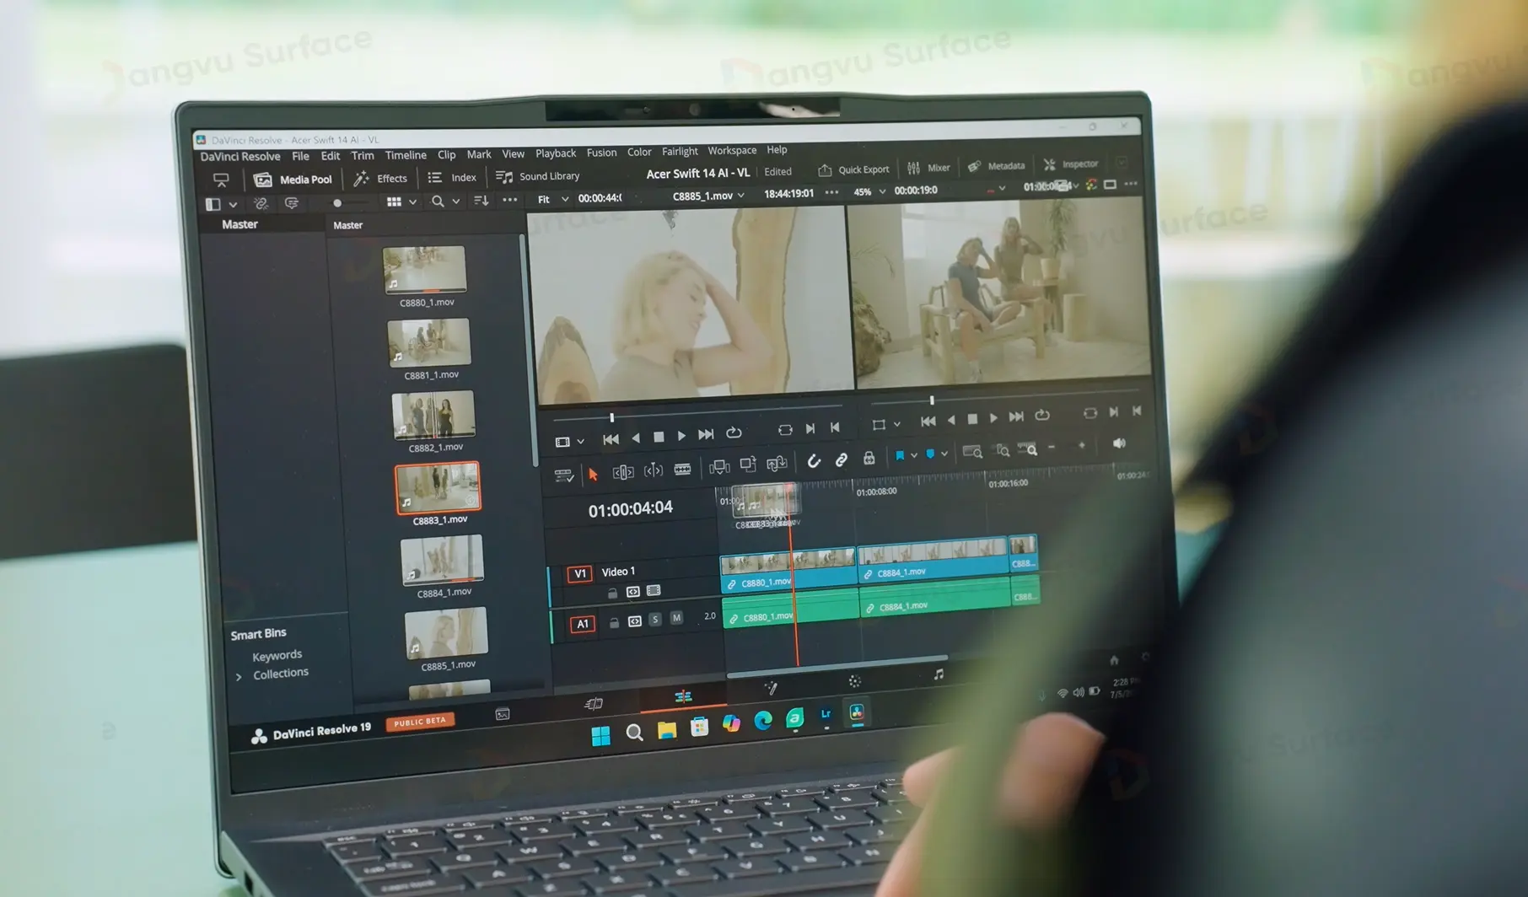Open the Fairlight menu

click(680, 152)
